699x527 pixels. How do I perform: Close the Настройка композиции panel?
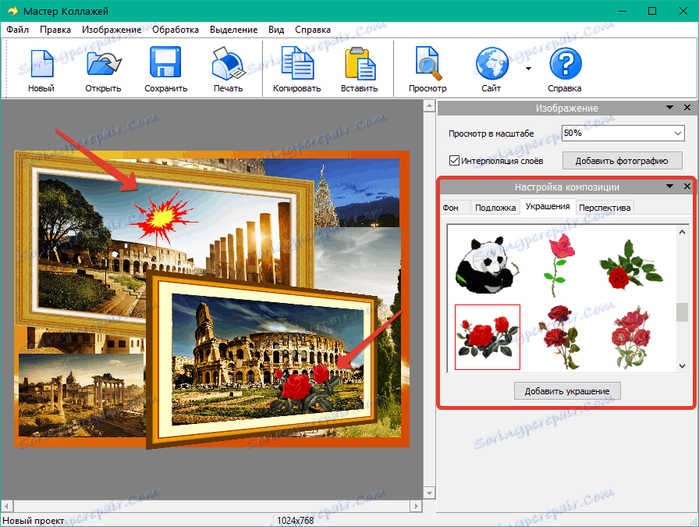point(687,186)
